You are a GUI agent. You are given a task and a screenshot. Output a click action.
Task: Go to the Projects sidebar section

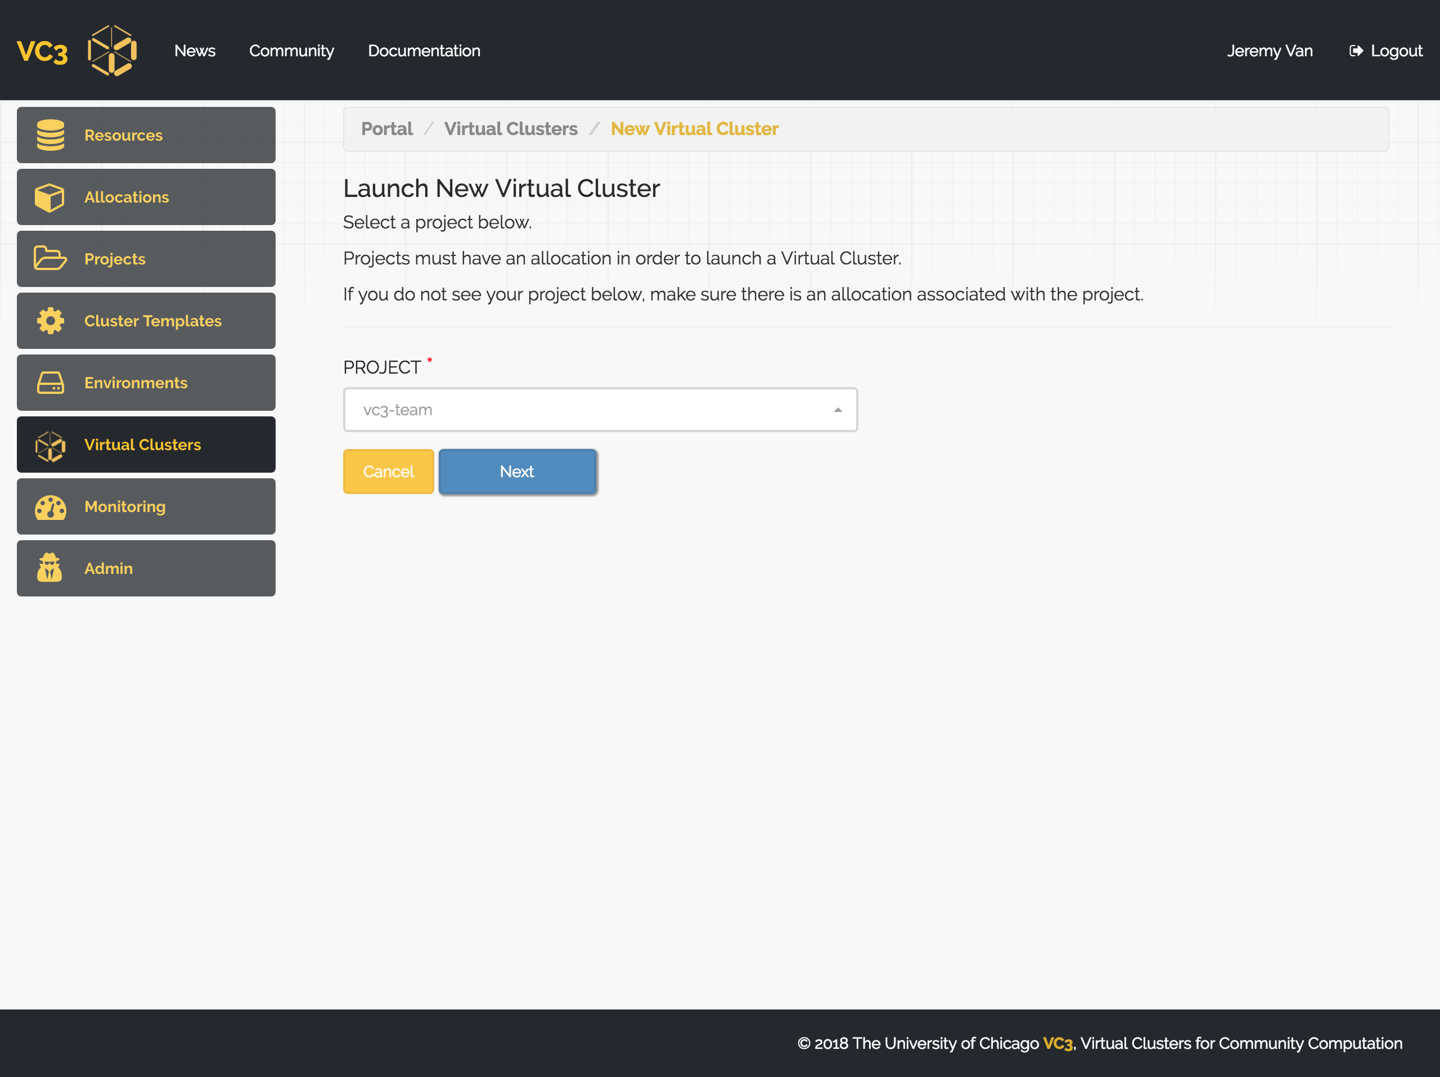tap(146, 258)
